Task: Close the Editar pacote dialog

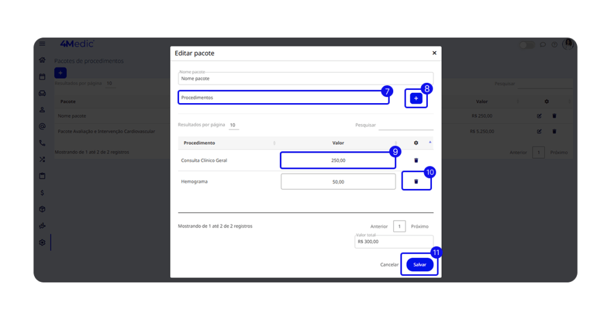Action: [x=434, y=53]
